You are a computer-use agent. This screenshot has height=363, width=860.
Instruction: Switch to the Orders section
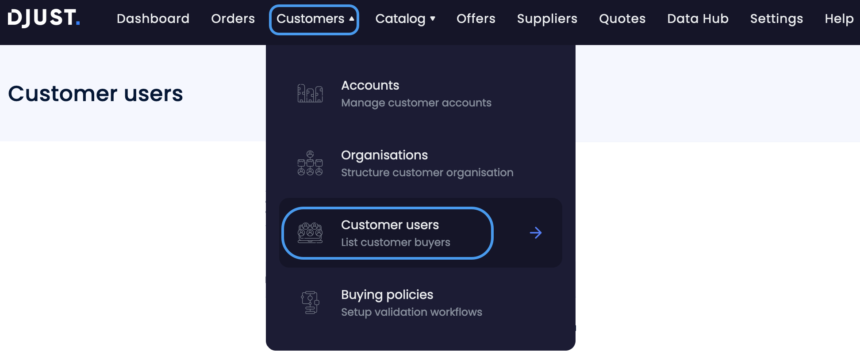tap(233, 19)
